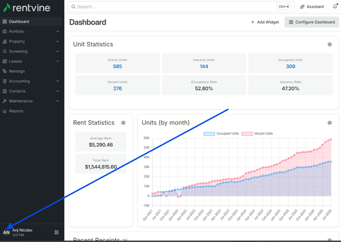Expand the Portfolio menu chevron
This screenshot has width=341, height=242.
click(x=58, y=32)
